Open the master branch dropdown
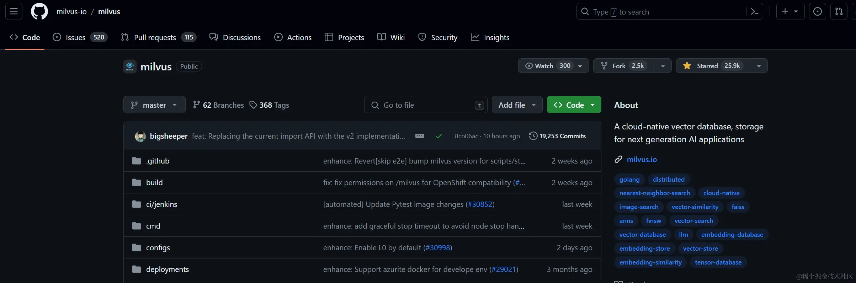856x283 pixels. [x=154, y=105]
